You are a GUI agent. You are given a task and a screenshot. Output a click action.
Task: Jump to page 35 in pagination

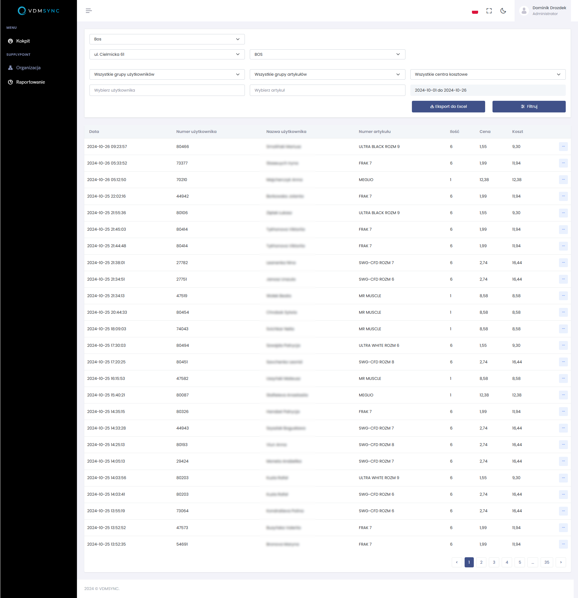547,562
